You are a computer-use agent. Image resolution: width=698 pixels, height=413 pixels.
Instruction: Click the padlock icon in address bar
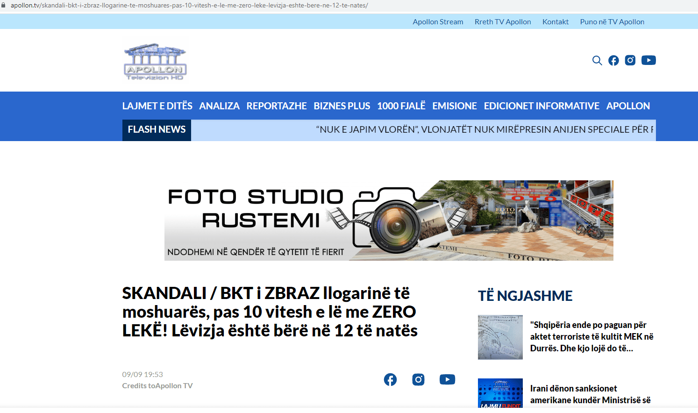coord(4,5)
